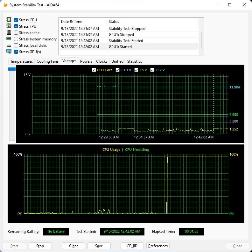Viewport: 252px width, 252px height.
Task: Click the disk drive icon beside Stress local disks
Action: tap(9, 46)
